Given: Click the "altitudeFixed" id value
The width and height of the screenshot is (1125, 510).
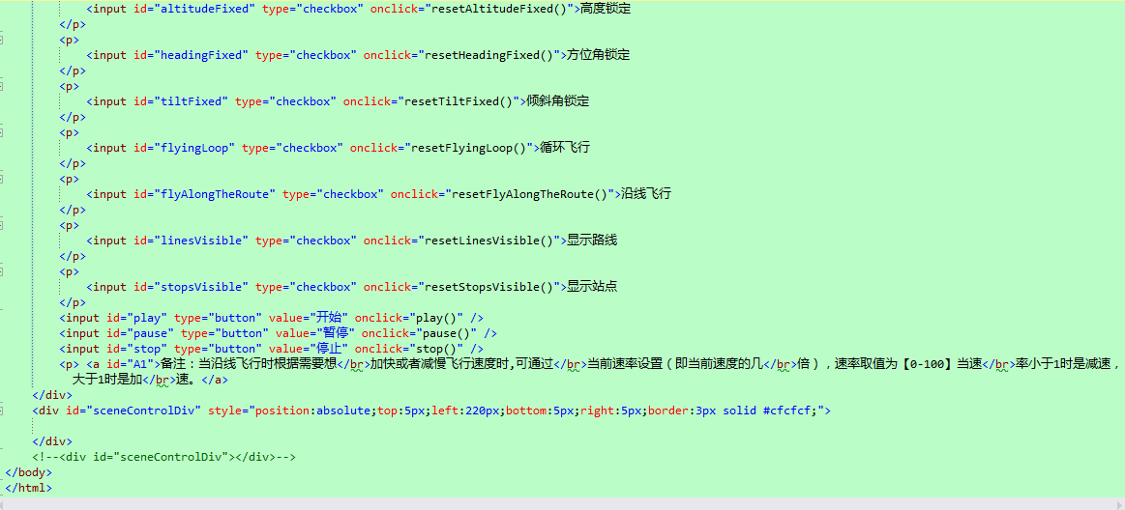Looking at the screenshot, I should tap(204, 10).
